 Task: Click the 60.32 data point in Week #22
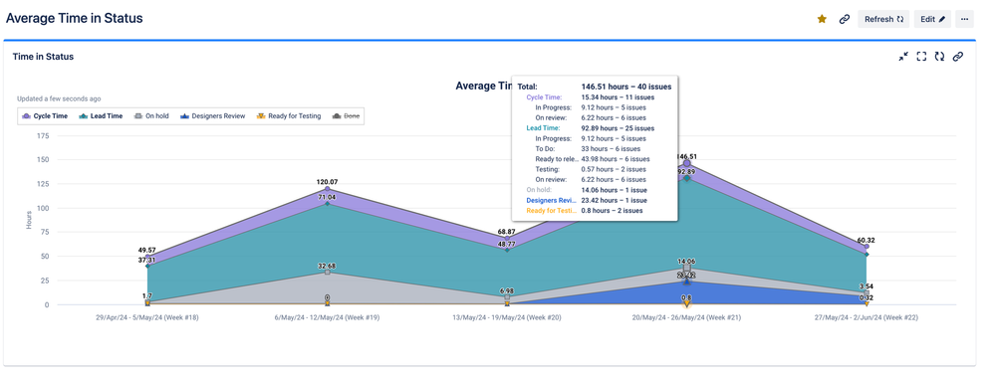[867, 247]
